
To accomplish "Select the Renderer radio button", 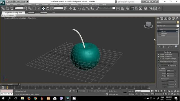I will pyautogui.click(x=169, y=66).
